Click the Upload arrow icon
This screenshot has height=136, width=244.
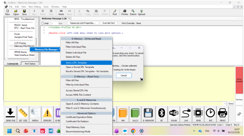point(141,12)
